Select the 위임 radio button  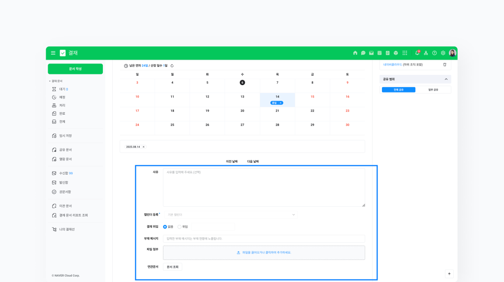pos(180,227)
